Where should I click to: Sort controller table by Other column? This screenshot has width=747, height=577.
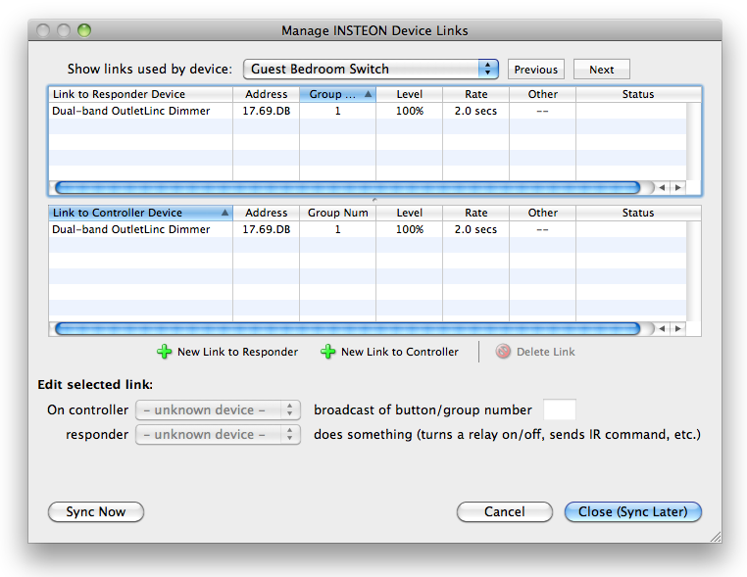point(543,213)
